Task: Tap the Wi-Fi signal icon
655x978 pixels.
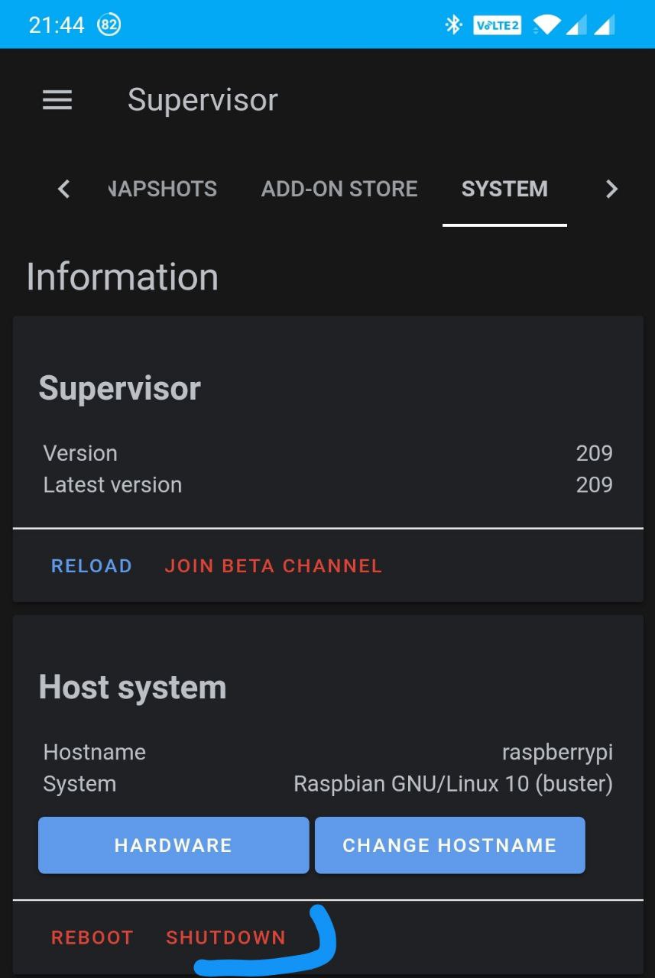Action: click(546, 25)
